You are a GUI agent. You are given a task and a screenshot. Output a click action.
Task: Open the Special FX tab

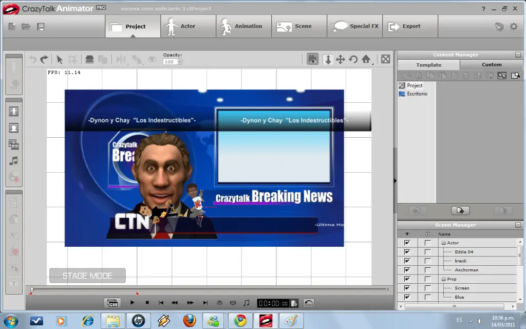coord(355,26)
